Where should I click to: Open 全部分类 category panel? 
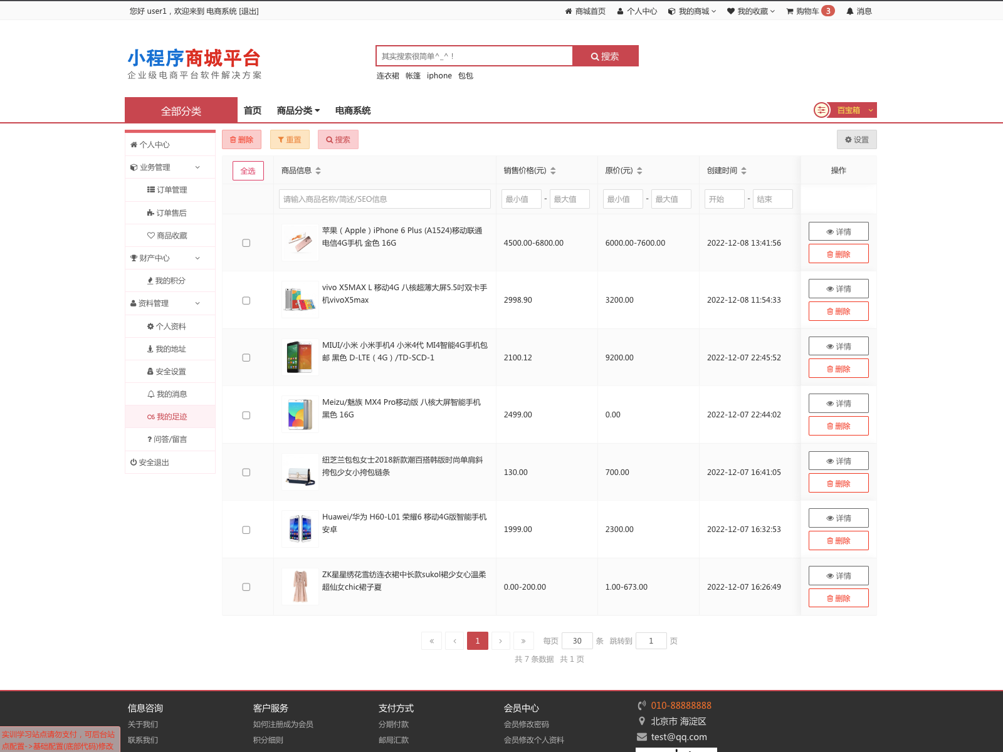pos(181,110)
